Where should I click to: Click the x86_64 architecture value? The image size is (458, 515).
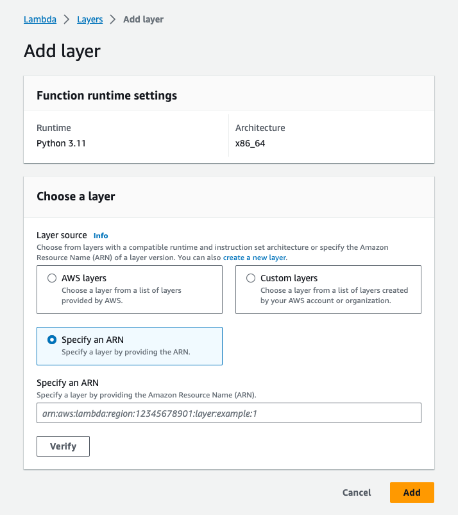point(250,143)
